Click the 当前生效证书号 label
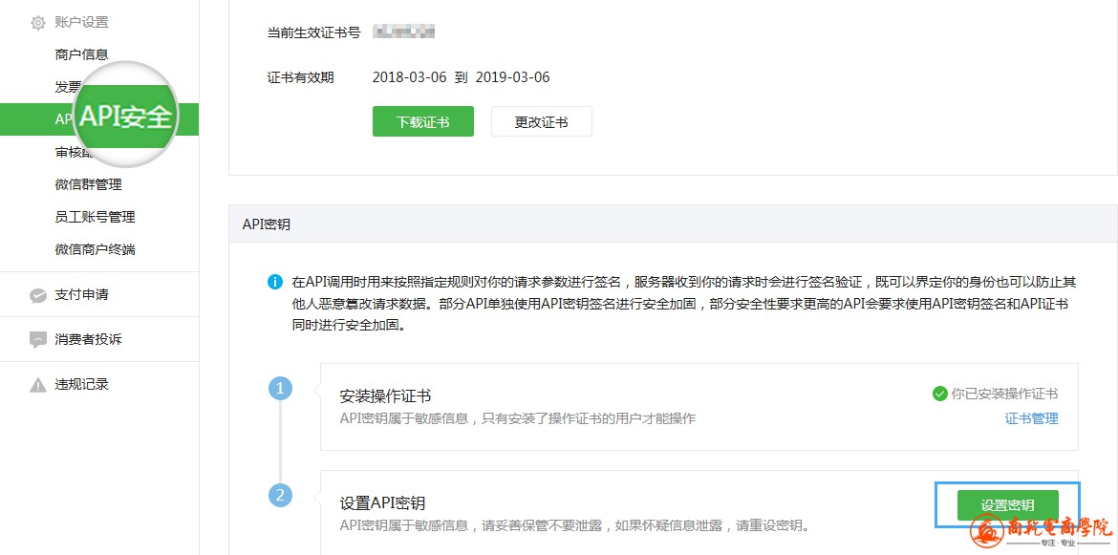The image size is (1118, 555). tap(313, 32)
